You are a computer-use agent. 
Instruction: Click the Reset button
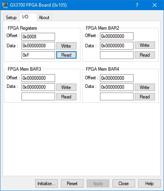coord(72,184)
